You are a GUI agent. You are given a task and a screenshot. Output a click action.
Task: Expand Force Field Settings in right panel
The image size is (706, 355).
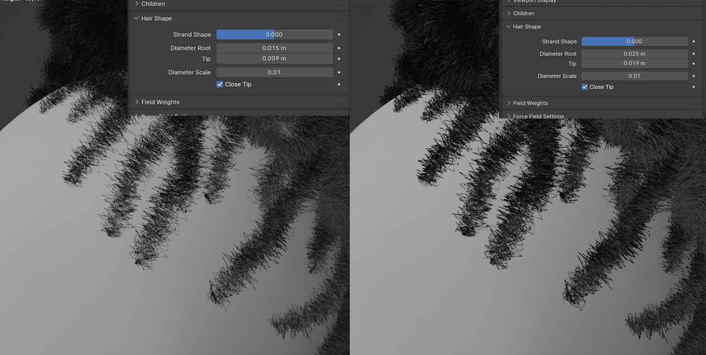(509, 116)
